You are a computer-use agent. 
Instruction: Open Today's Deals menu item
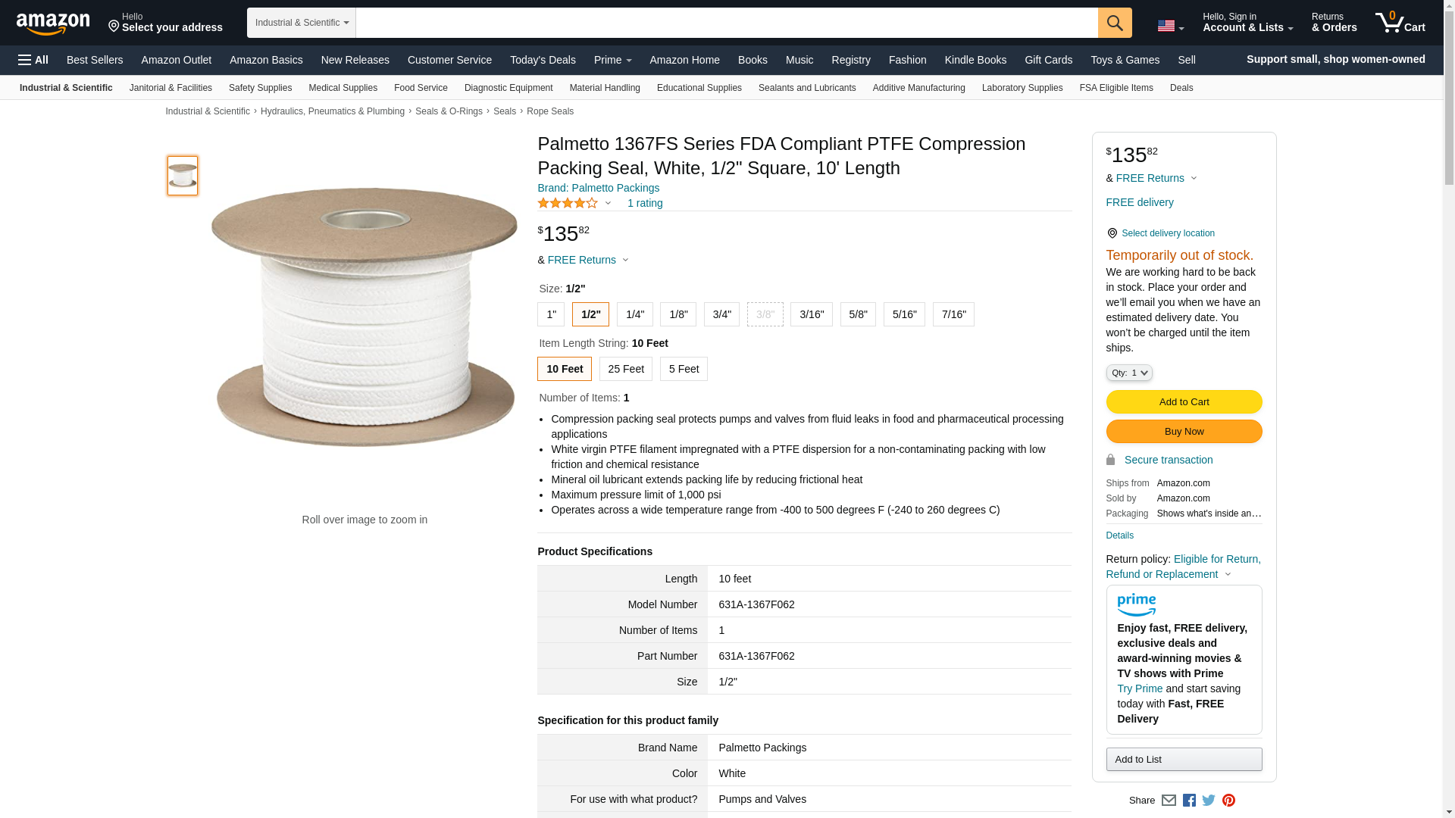pos(543,60)
